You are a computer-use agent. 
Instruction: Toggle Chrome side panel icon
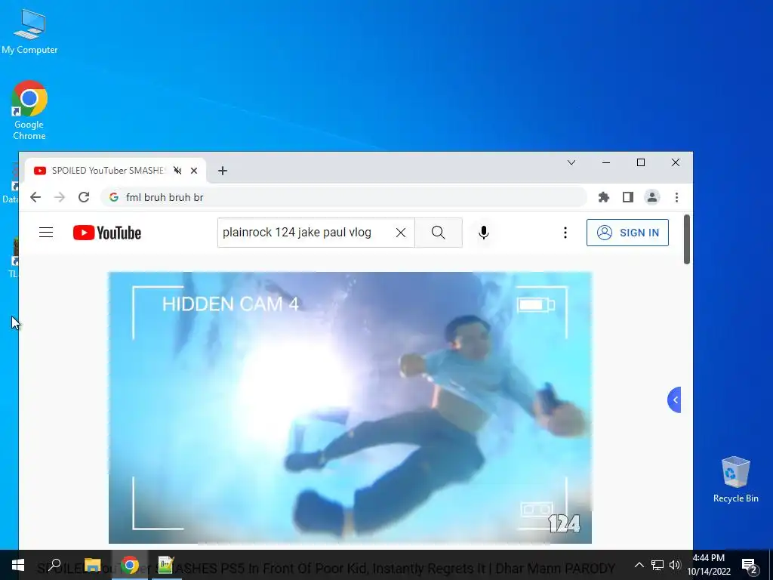click(x=627, y=197)
